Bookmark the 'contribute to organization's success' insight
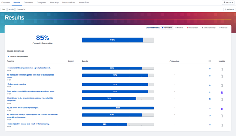Screen dimensions: 236x136 222,99
